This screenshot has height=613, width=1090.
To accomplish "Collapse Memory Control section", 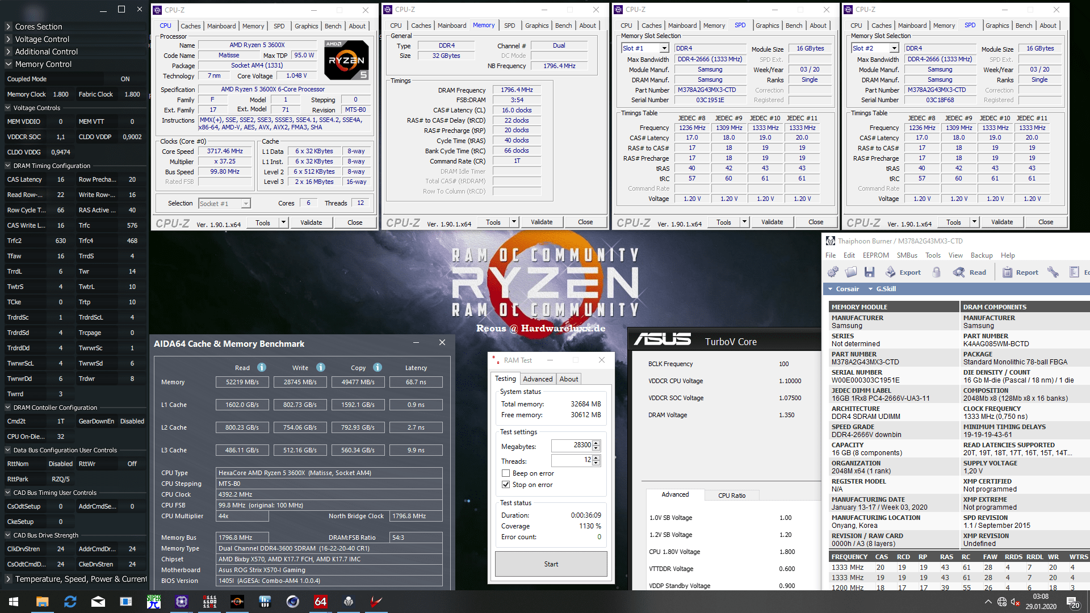I will pos(8,64).
